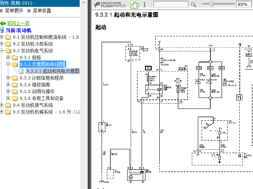
Task: Select the text selection cursor tool
Action: (x=145, y=5)
